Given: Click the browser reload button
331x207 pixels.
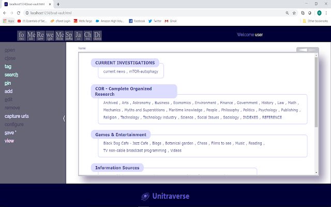Looking at the screenshot, I should [19, 13].
